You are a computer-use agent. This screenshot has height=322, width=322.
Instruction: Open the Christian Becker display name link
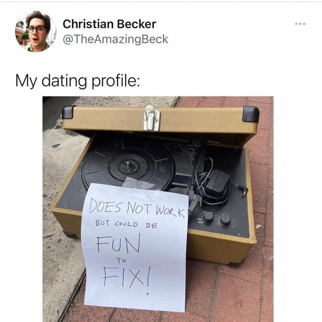(x=109, y=24)
